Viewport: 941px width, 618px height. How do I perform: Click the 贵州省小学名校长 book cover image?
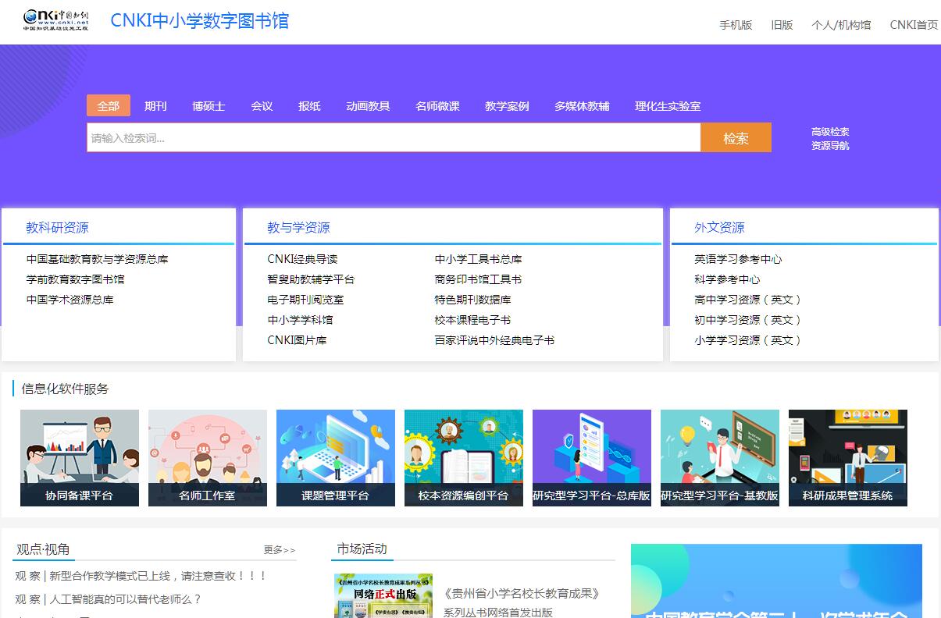pos(383,596)
